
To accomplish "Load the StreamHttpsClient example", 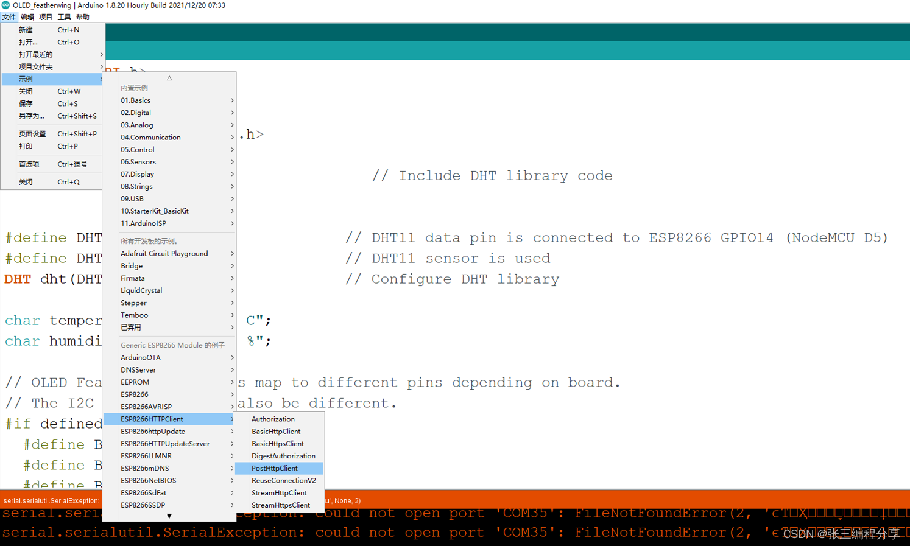I will coord(279,505).
